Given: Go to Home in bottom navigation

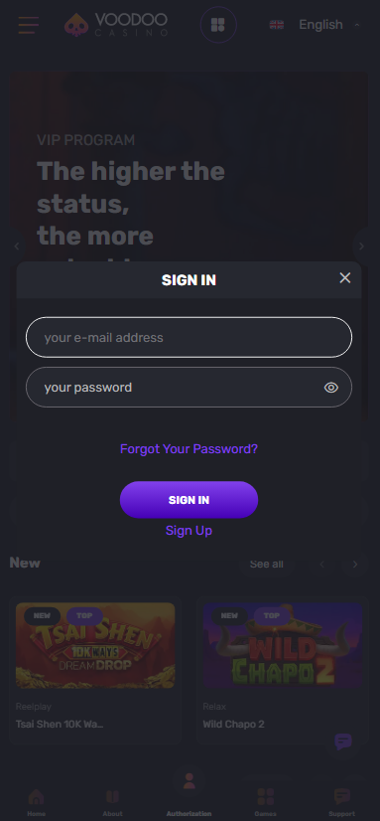Looking at the screenshot, I should (36, 802).
